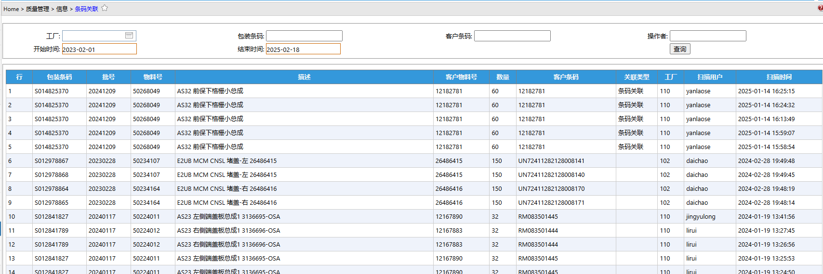
Task: Click the favorite star icon beside 条码关联
Action: 105,8
